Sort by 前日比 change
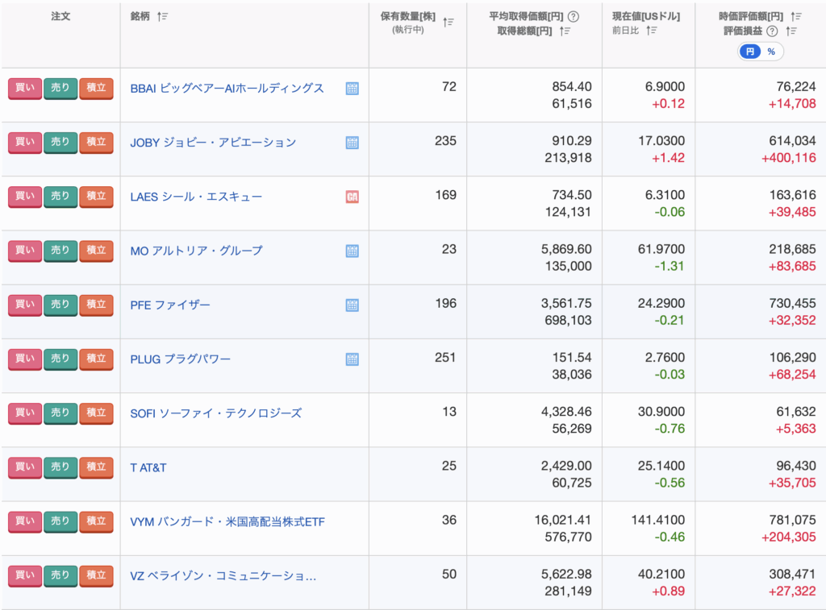Screen dimensions: 826x610 tap(652, 31)
